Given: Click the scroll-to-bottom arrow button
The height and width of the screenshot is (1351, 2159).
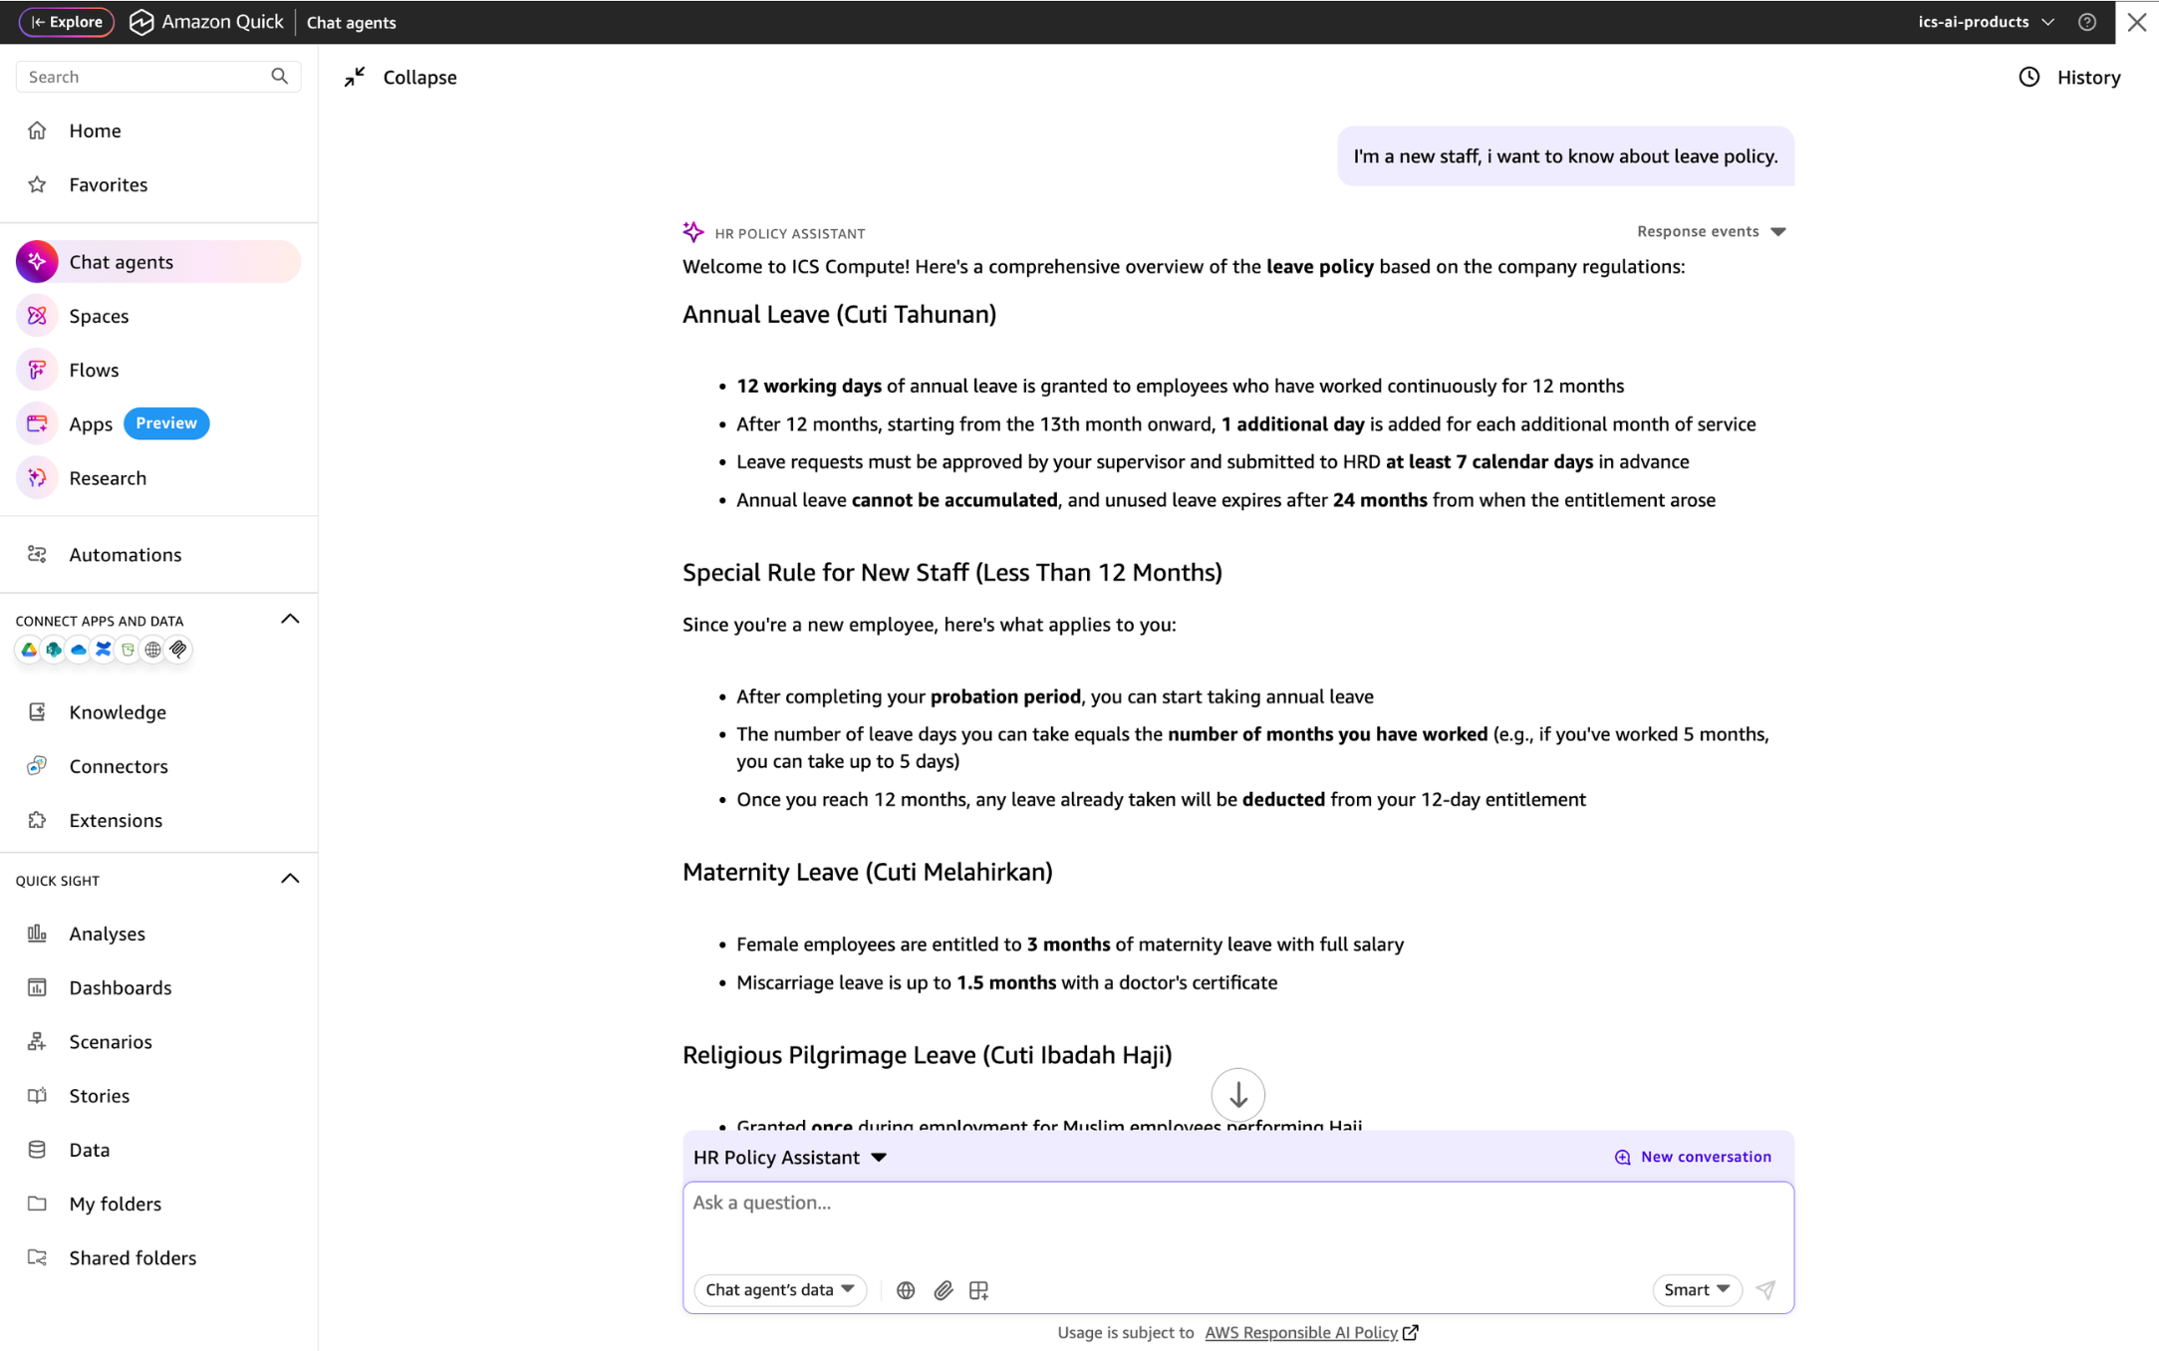Looking at the screenshot, I should [1237, 1095].
